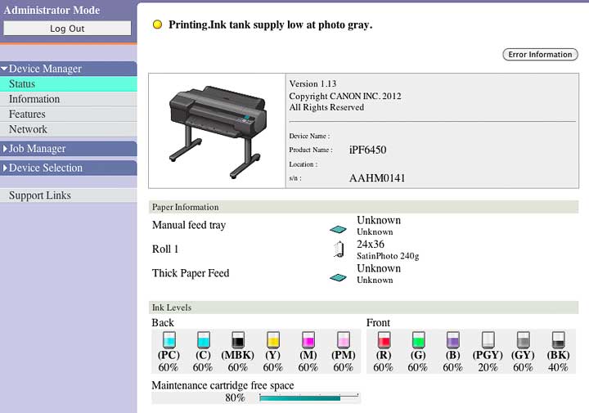Click the Roll 1 label
This screenshot has width=589, height=413.
(x=165, y=249)
